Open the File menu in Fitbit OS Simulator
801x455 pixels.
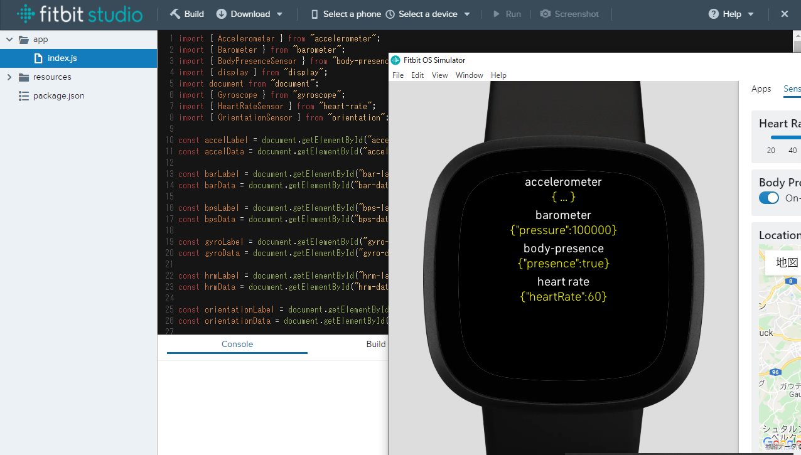pyautogui.click(x=398, y=75)
